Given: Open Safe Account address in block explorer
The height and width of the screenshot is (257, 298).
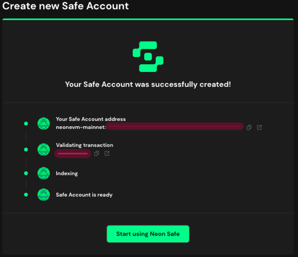Looking at the screenshot, I should pos(259,128).
